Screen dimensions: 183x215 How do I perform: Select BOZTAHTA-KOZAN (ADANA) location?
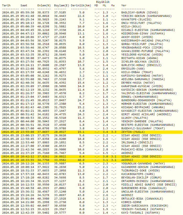coord(140,58)
